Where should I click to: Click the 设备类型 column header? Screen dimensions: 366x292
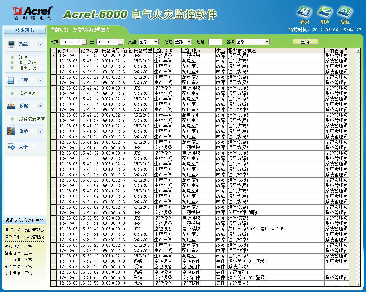point(143,50)
